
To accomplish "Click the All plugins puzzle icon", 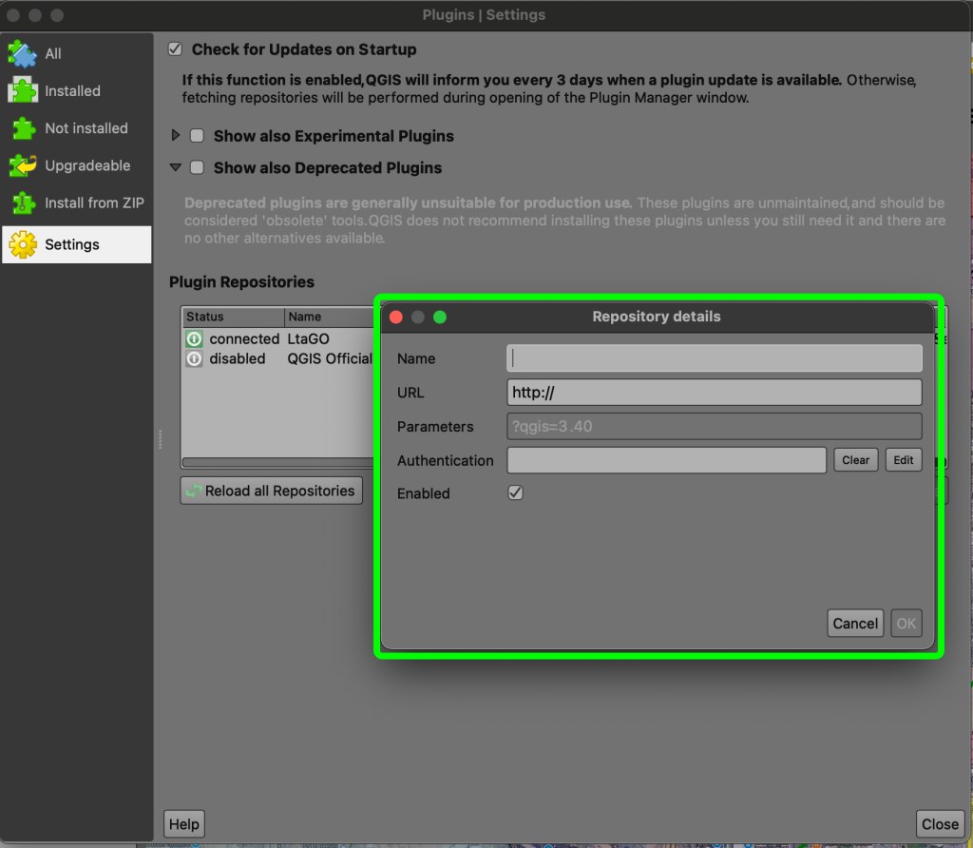I will (x=23, y=53).
